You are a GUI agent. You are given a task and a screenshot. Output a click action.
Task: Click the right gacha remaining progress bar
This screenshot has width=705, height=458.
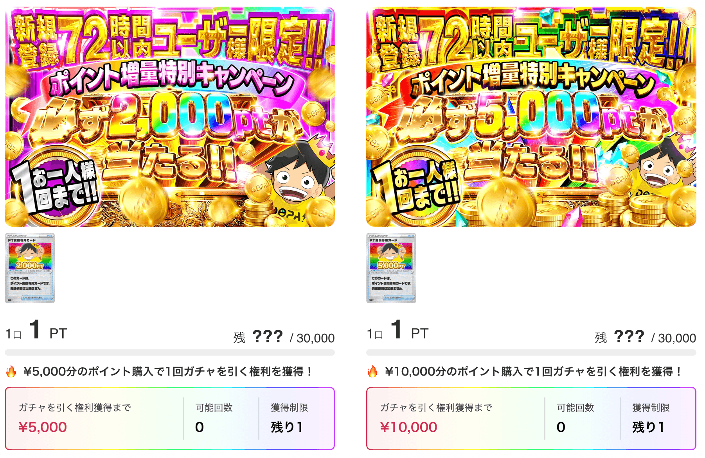point(531,352)
